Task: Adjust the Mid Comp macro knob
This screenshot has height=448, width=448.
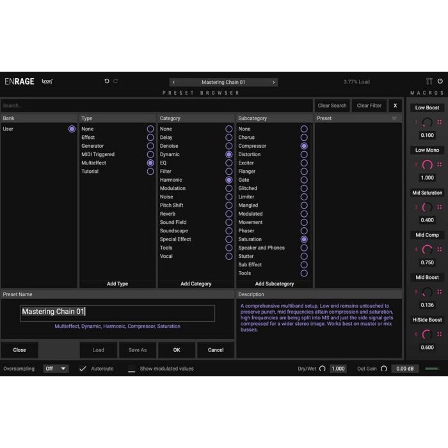Action: tap(427, 250)
